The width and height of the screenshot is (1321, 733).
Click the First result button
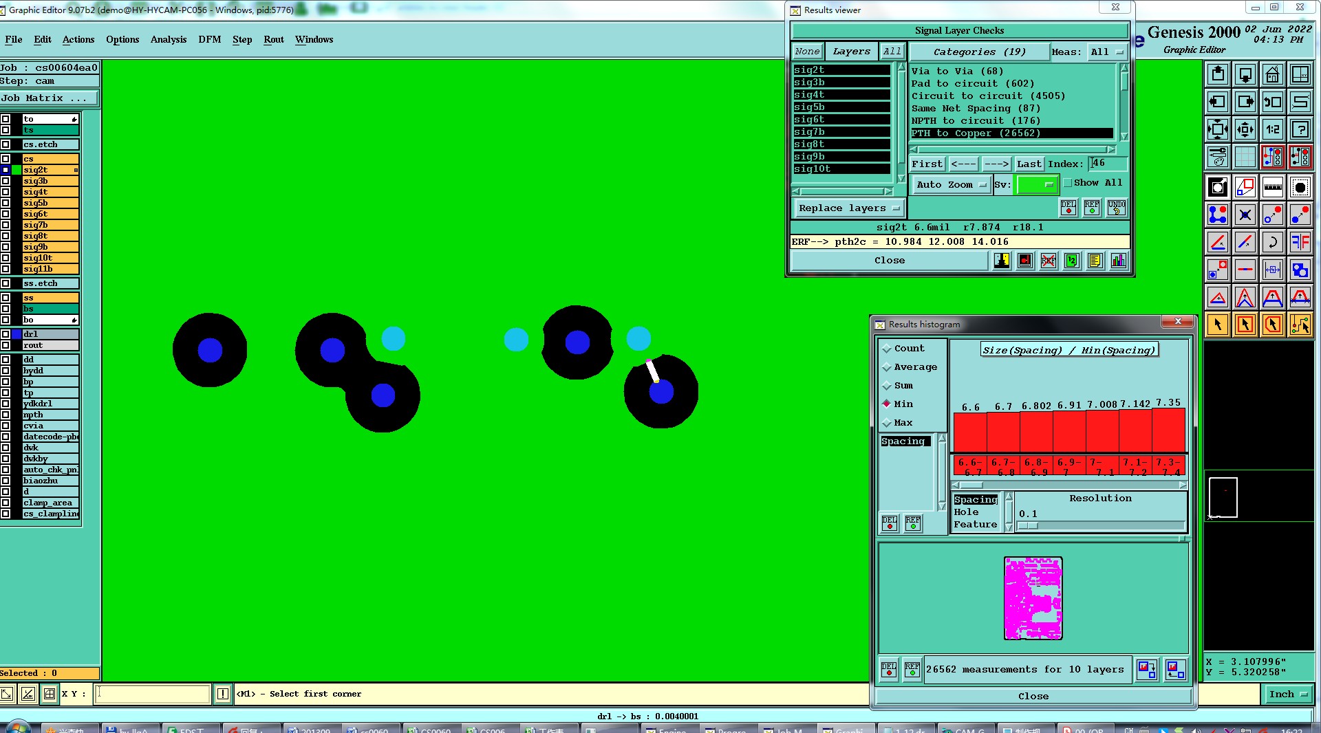(x=927, y=164)
